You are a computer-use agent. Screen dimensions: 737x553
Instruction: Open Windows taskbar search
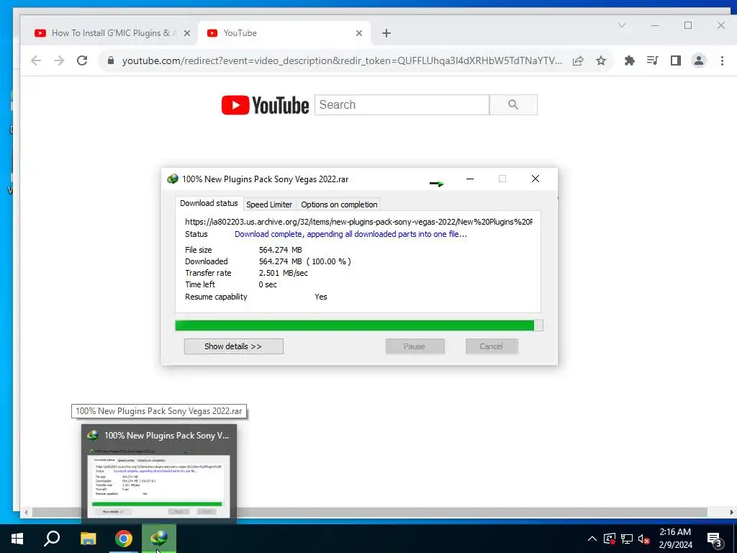click(52, 539)
